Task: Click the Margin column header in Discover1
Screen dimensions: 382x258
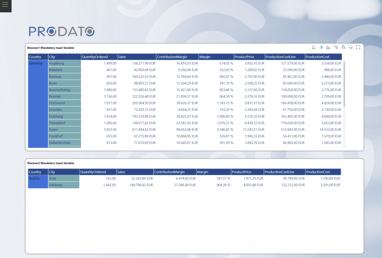Action: tap(216, 57)
